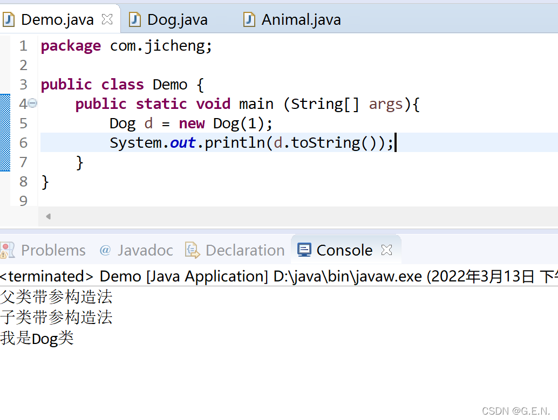Click the italic 'out' field
Viewport: 558px width, 420px height.
coord(183,143)
